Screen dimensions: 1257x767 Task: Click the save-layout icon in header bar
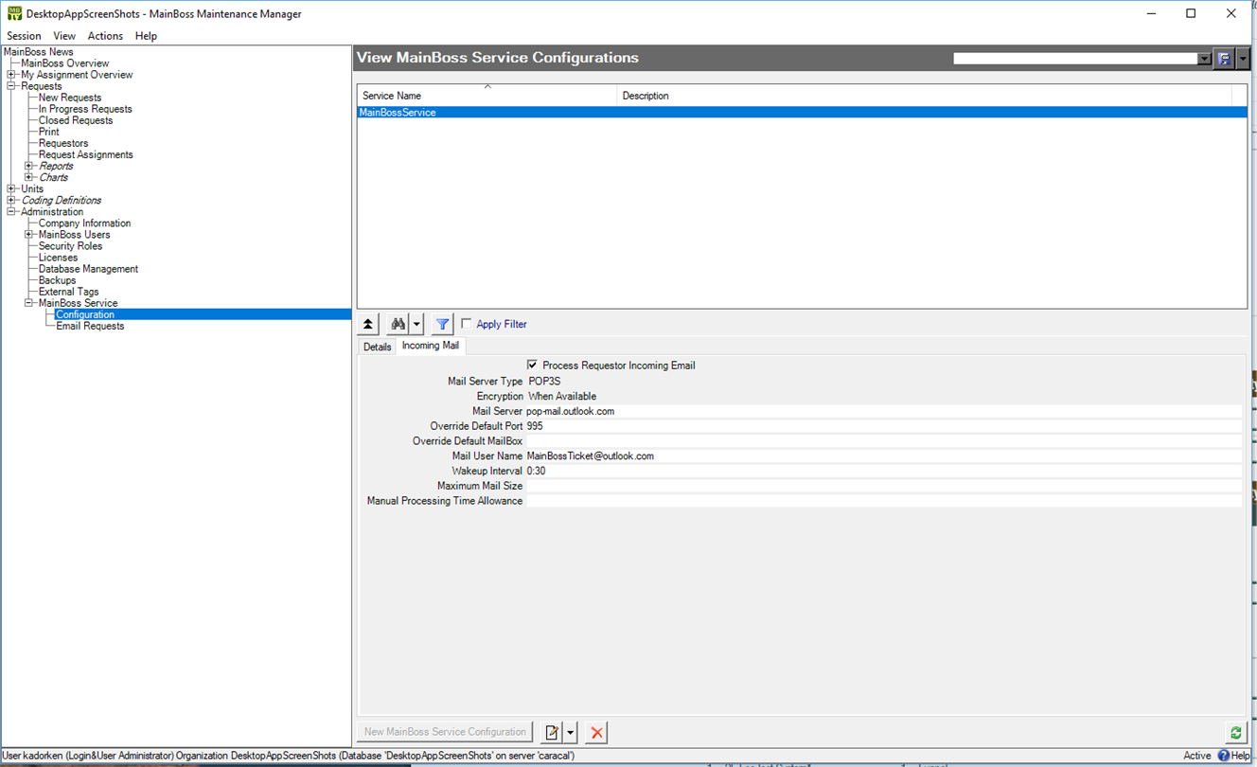(1224, 59)
